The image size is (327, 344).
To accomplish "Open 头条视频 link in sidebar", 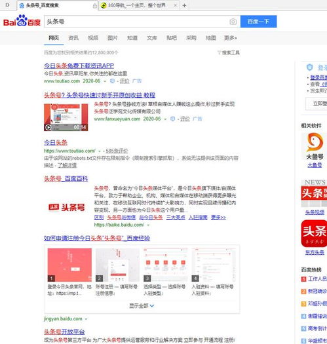I will pyautogui.click(x=315, y=212).
